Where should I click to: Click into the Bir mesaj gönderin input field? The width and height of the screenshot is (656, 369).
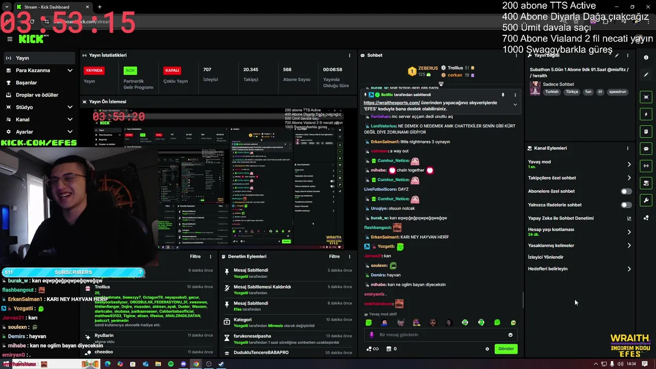pos(441,335)
